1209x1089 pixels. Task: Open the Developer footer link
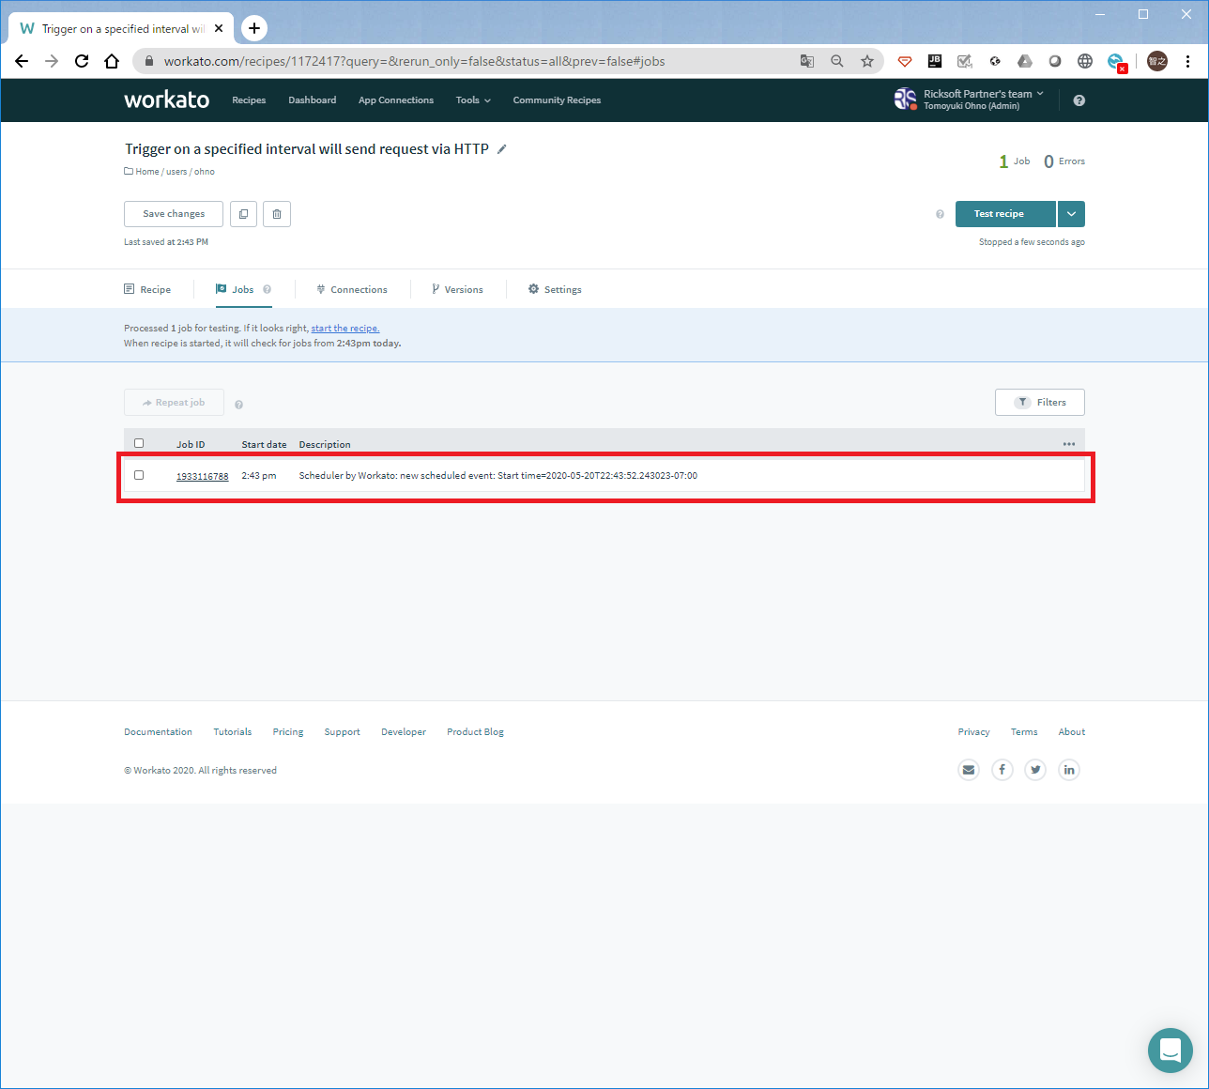tap(404, 732)
